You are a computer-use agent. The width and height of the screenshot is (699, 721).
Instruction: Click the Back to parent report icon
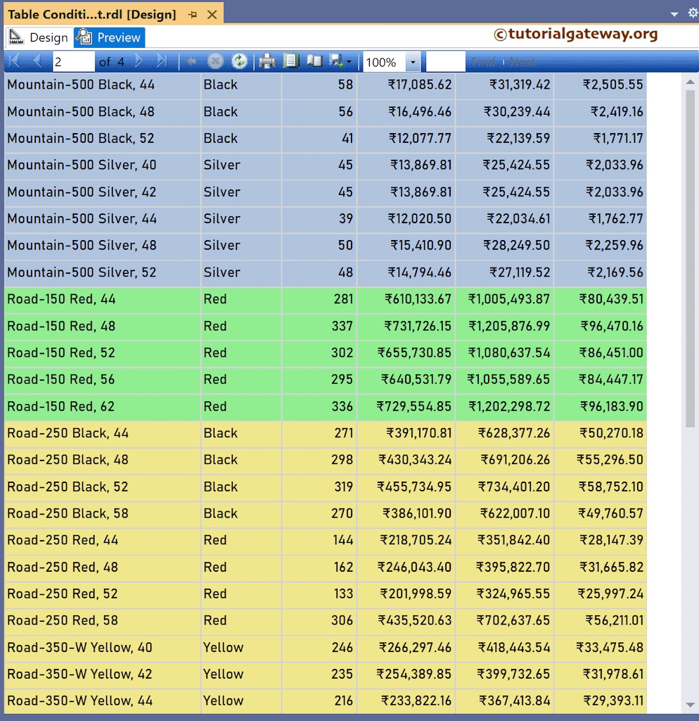pos(191,61)
